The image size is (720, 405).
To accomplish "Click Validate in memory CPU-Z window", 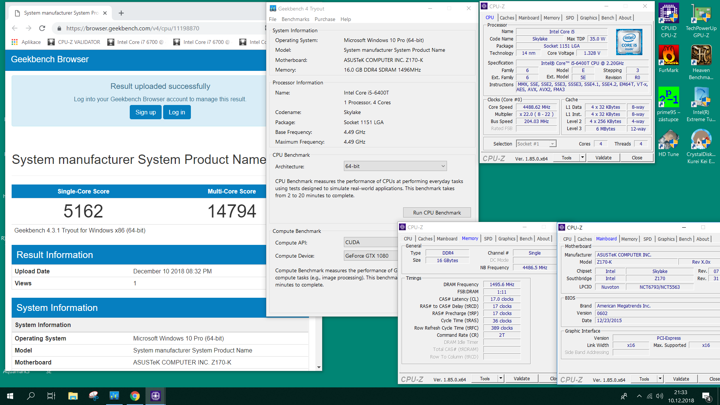I will point(522,379).
